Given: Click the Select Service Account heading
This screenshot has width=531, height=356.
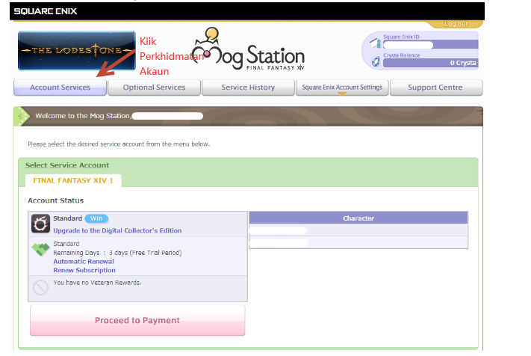Looking at the screenshot, I should click(x=67, y=165).
